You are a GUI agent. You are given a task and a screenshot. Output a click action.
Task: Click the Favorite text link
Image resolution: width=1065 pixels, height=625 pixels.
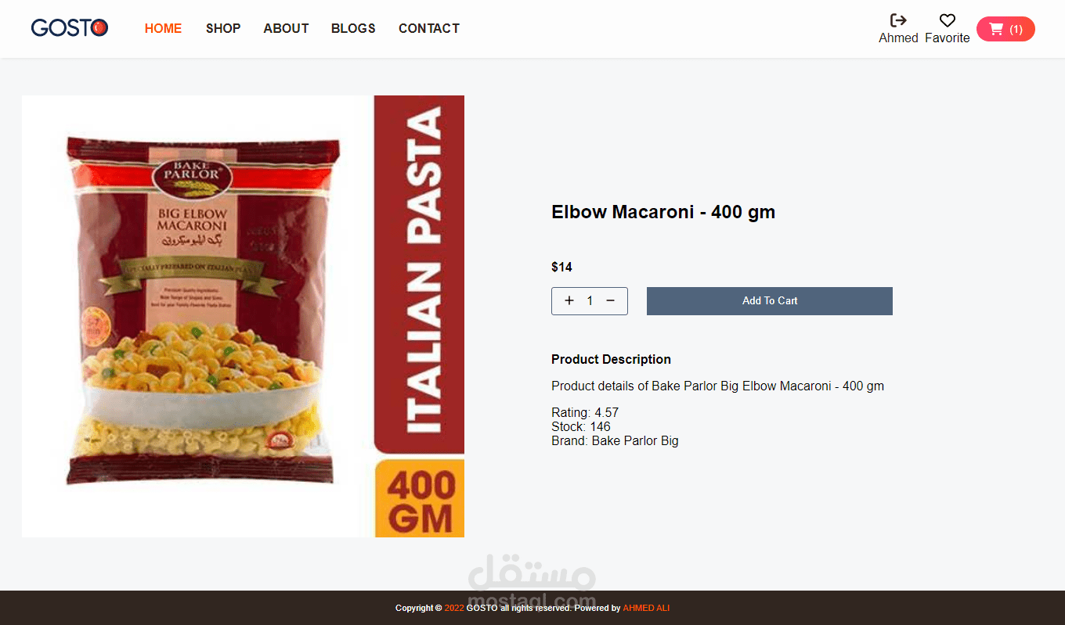pos(948,38)
